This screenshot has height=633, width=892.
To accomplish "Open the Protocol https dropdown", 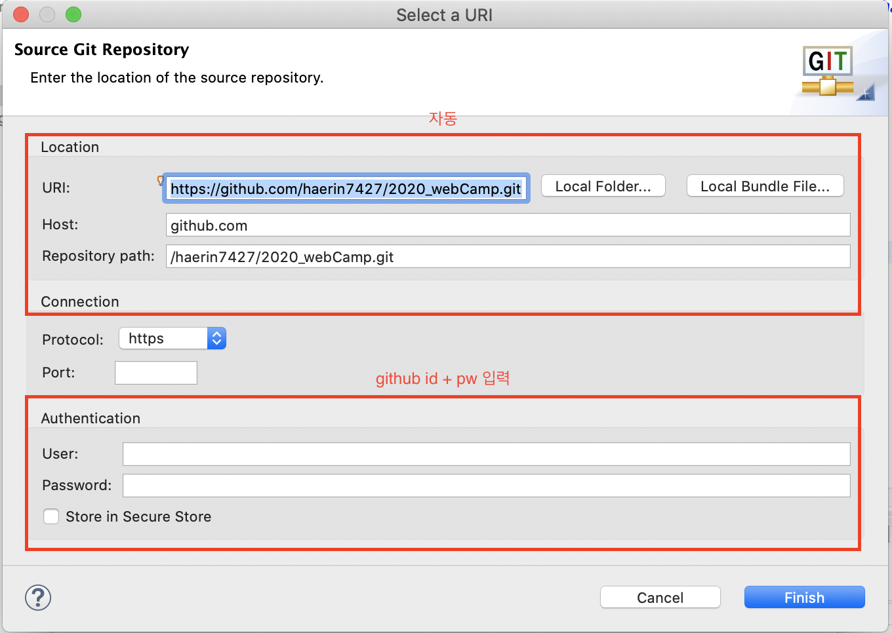I will coord(172,338).
